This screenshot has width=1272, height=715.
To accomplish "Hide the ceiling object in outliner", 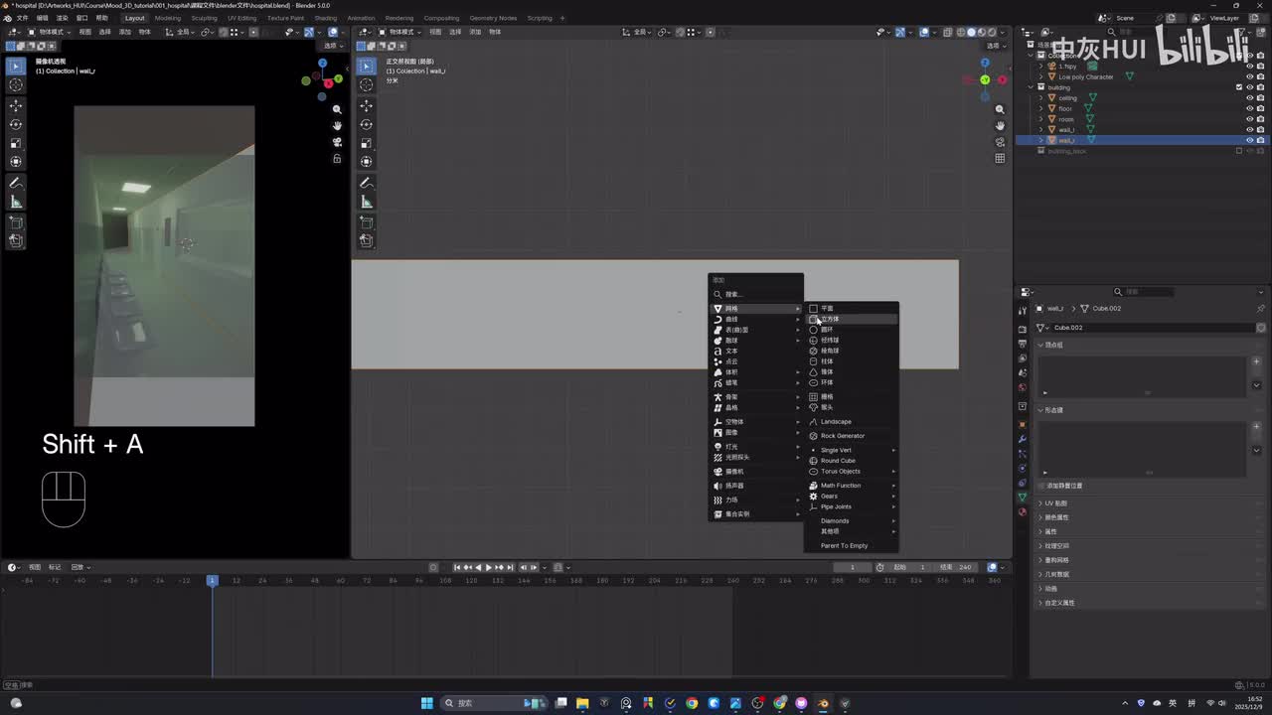I will tap(1249, 98).
